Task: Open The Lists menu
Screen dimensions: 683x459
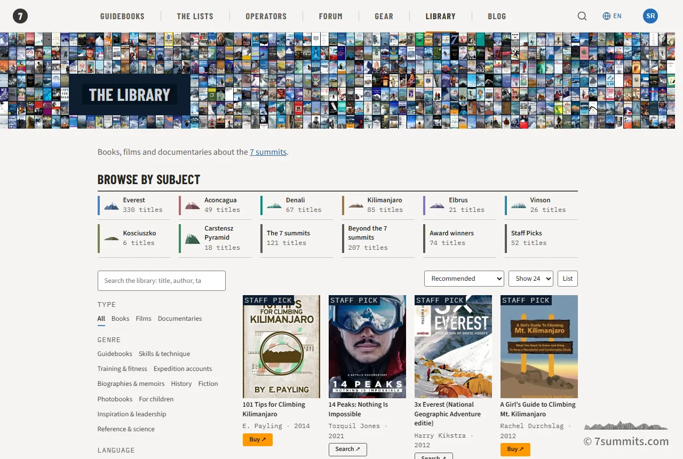Action: pyautogui.click(x=195, y=16)
